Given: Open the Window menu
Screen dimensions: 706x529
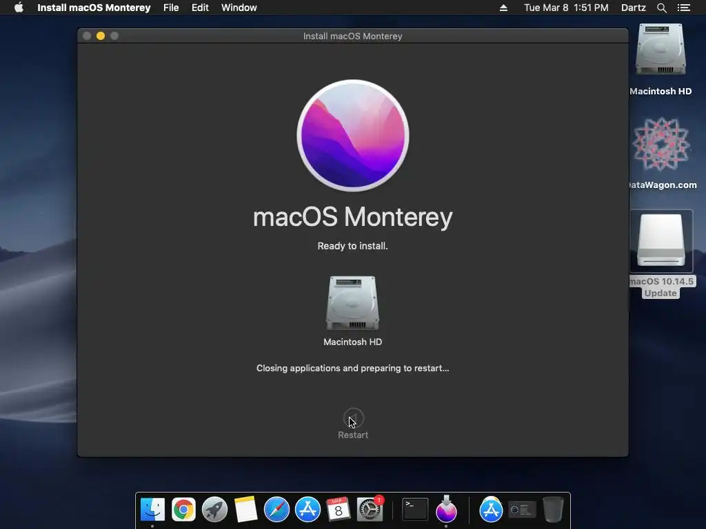Looking at the screenshot, I should (239, 8).
